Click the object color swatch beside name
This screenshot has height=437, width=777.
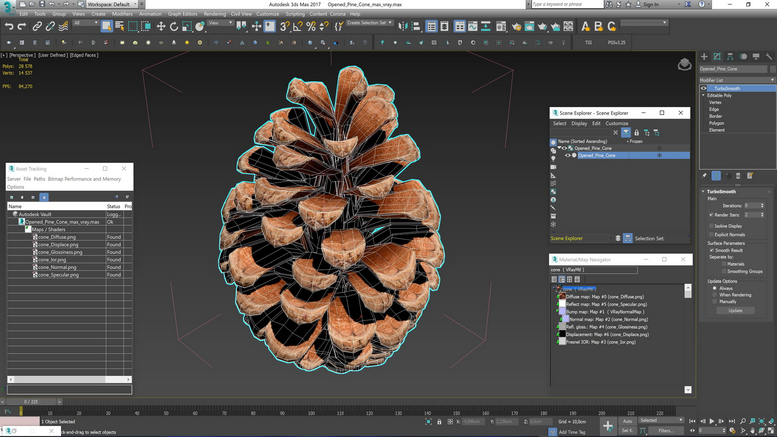point(773,69)
